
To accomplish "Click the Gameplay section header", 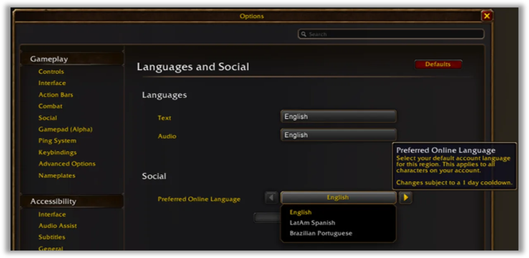I will pyautogui.click(x=72, y=59).
